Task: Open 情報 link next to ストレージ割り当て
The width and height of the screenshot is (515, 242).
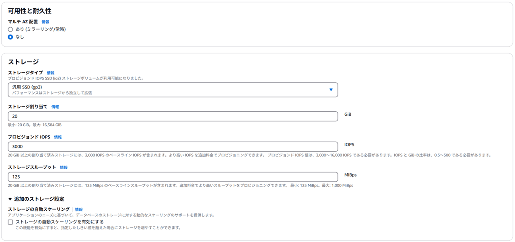Action: click(55, 107)
